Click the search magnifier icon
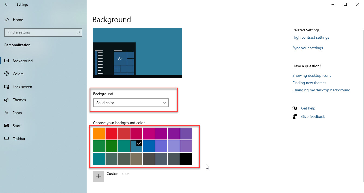 pyautogui.click(x=78, y=32)
